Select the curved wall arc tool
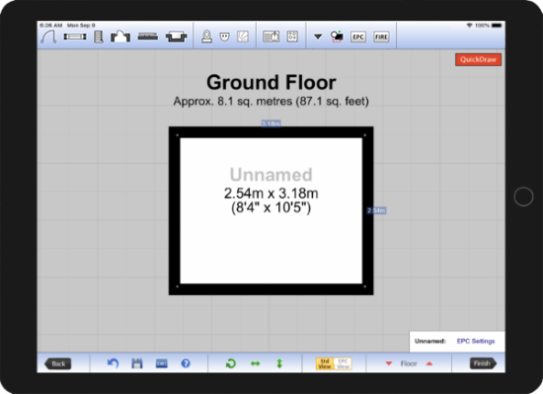The width and height of the screenshot is (543, 394). (x=48, y=37)
